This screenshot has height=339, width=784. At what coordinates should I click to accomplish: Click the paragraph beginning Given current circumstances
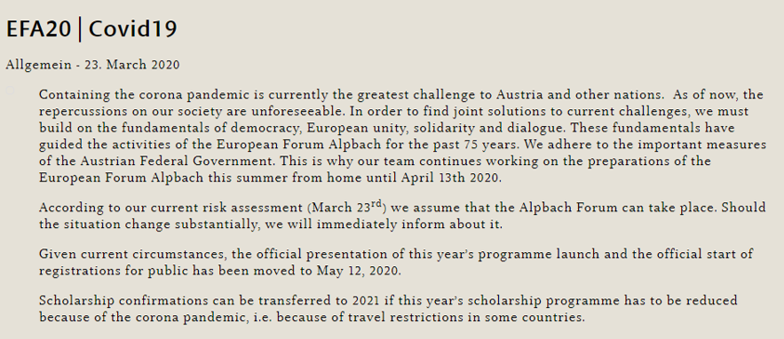tap(396, 263)
